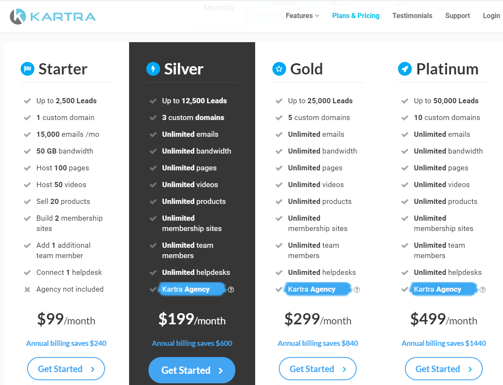This screenshot has width=503, height=385.
Task: Click the Gold Kartra Agency help icon
Action: pos(357,290)
